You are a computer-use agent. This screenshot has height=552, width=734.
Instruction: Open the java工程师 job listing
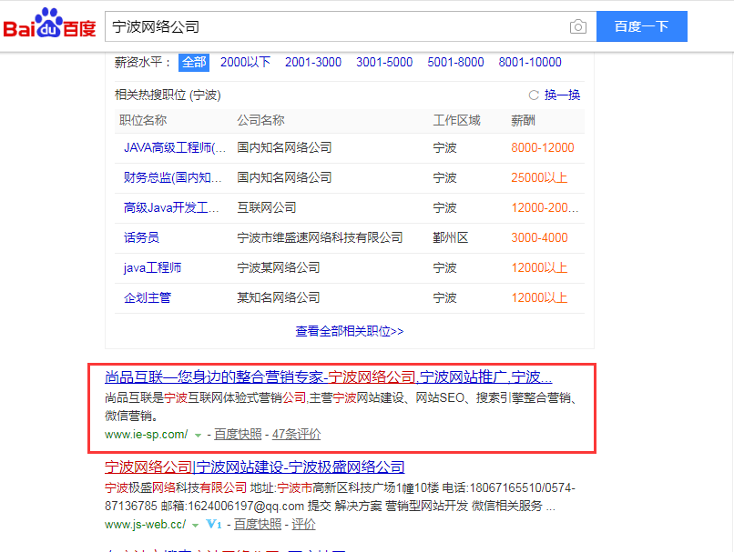(152, 268)
